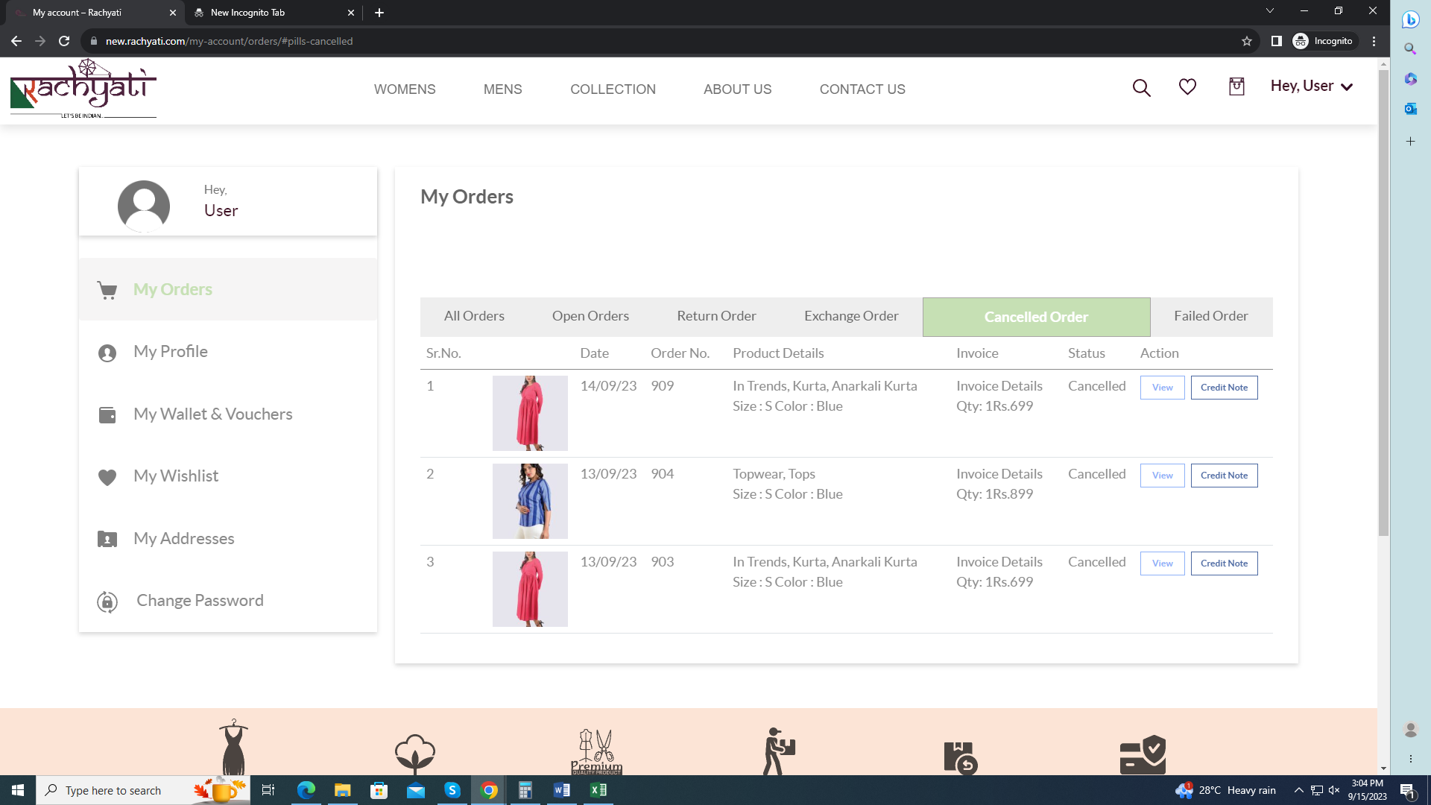Switch to the Return Order tab

pyautogui.click(x=716, y=316)
